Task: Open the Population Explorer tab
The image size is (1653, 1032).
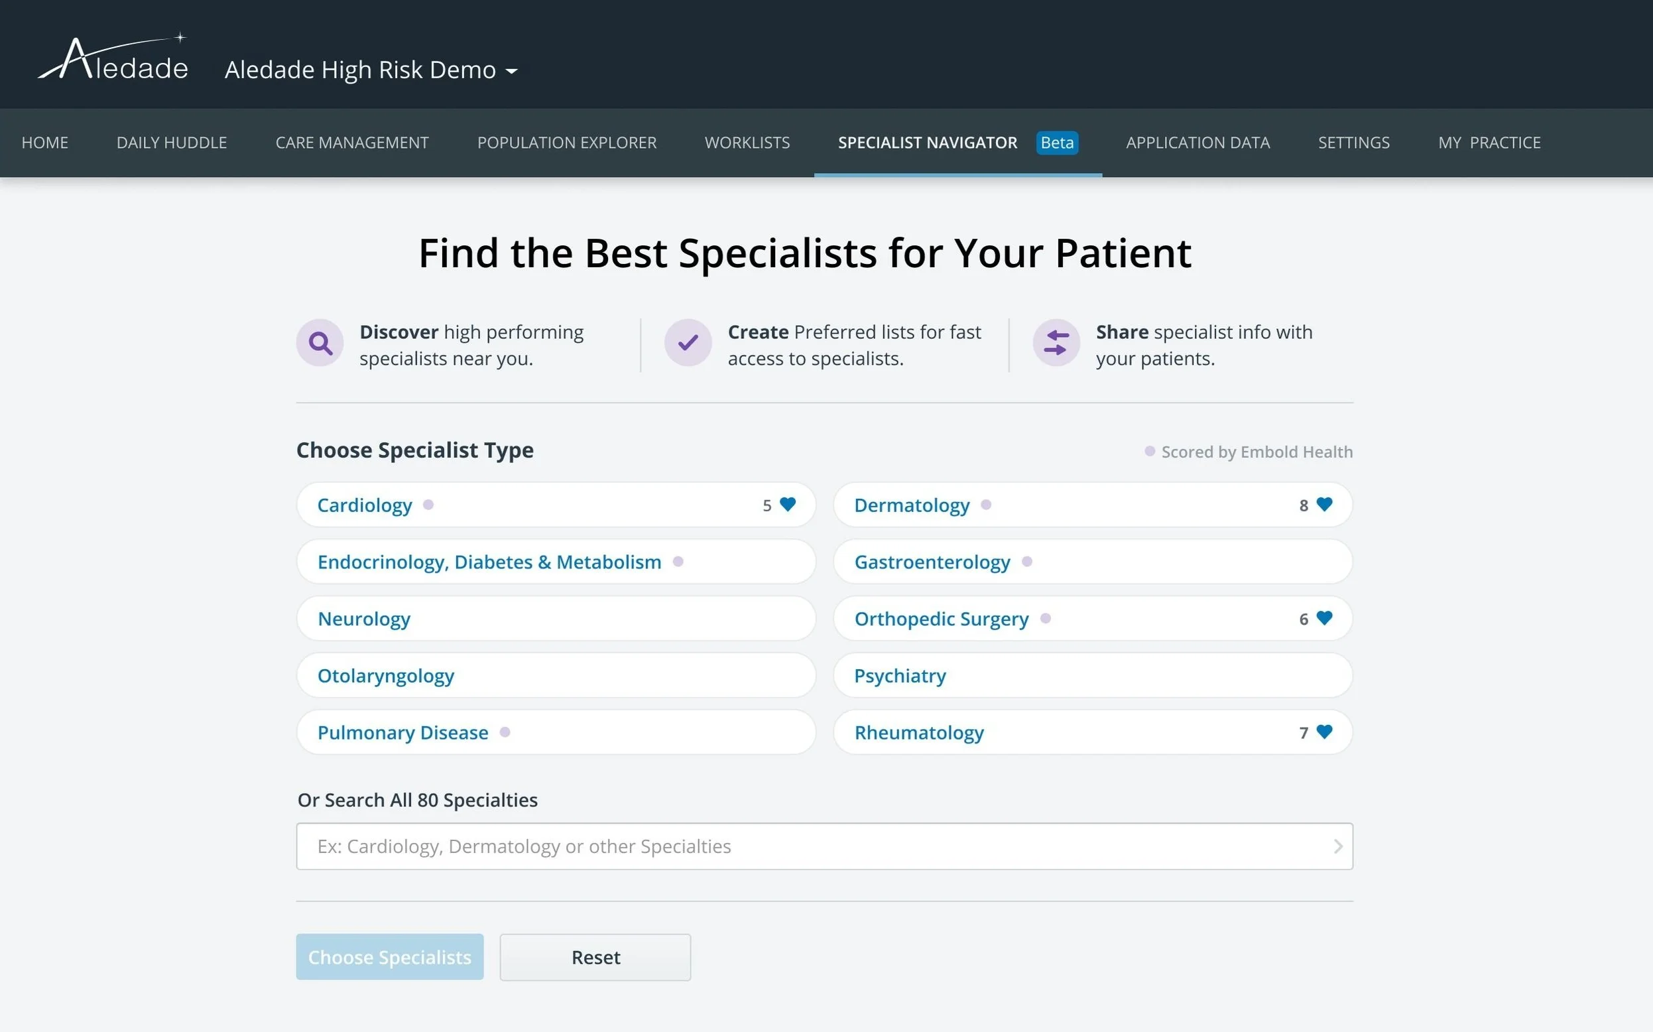Action: 566,143
